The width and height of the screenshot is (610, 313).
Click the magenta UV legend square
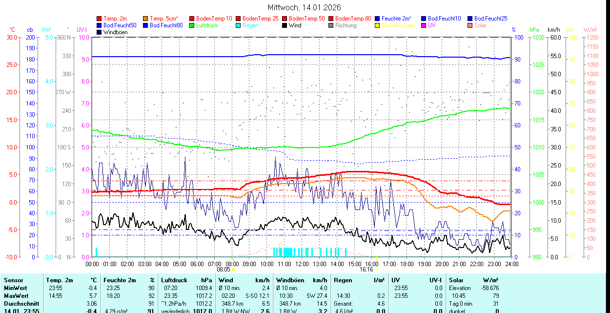(424, 25)
